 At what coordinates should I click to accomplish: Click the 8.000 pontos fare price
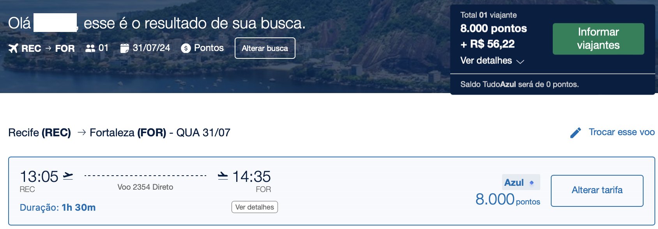[508, 199]
